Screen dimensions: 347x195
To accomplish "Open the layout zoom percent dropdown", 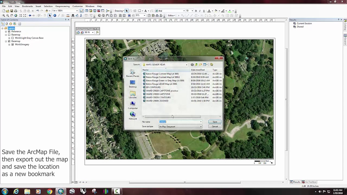I will coord(144,15).
